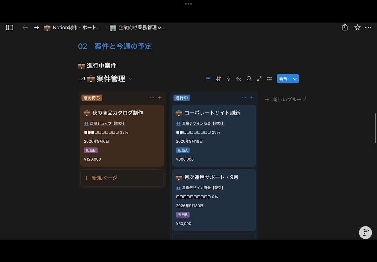Go forward with the right arrow
Screen dimensions: 377x262
click(36, 27)
